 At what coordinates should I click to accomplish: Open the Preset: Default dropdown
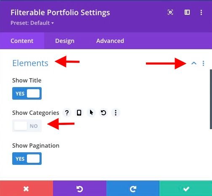pyautogui.click(x=32, y=23)
